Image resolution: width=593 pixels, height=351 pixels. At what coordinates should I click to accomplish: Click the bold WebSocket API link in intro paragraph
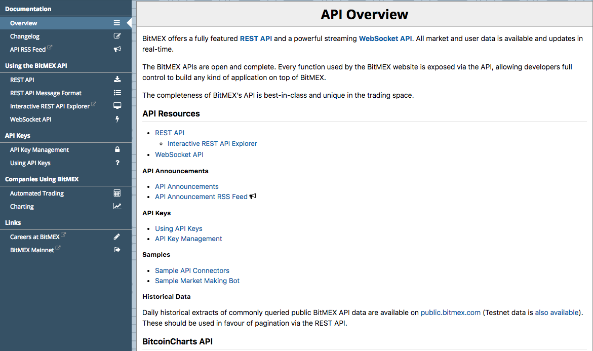(385, 38)
